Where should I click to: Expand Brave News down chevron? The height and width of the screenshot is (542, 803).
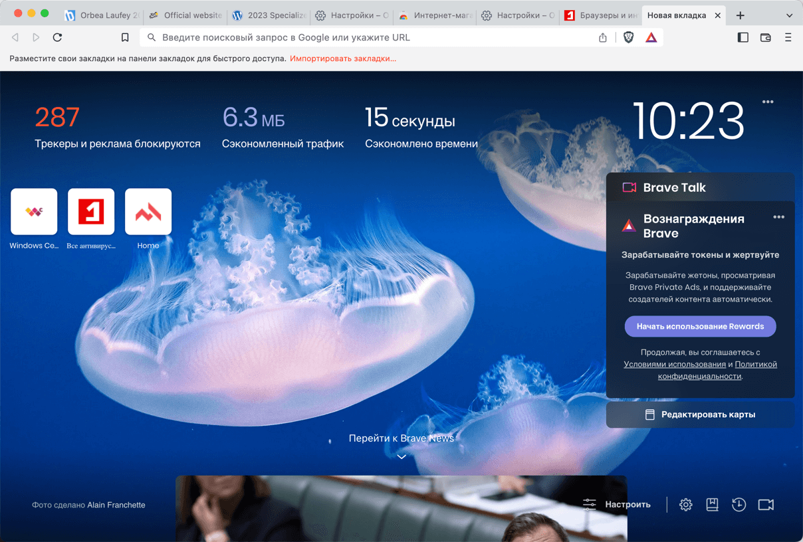(401, 457)
